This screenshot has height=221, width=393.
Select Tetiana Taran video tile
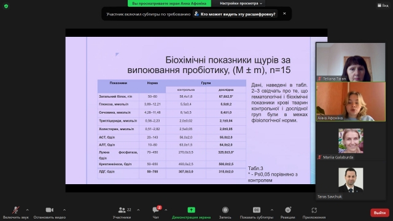point(351,62)
